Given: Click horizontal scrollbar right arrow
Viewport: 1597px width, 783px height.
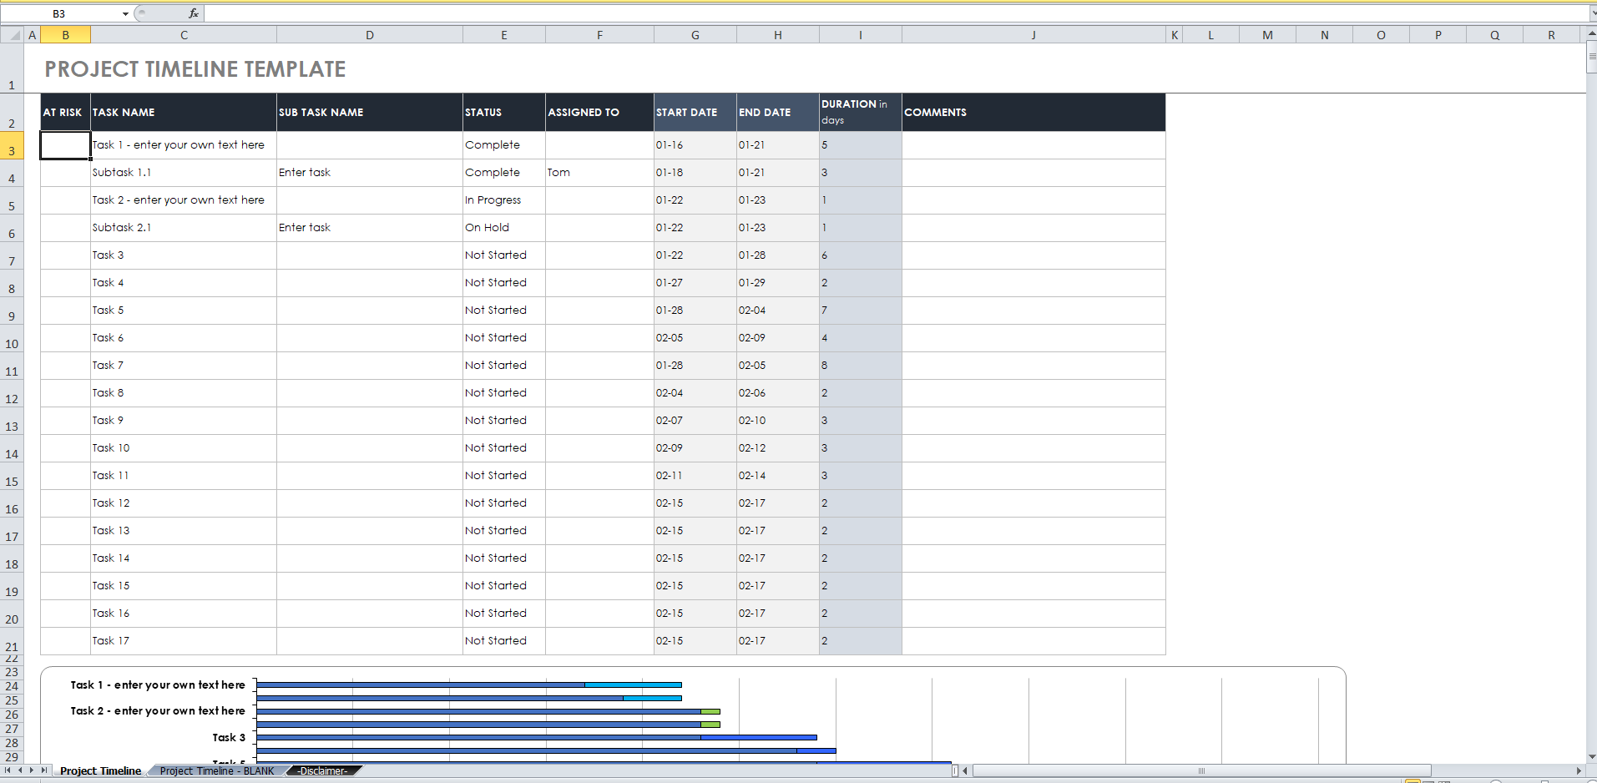Looking at the screenshot, I should (x=1579, y=770).
